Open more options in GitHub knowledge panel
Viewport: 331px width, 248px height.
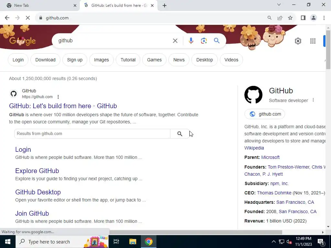[313, 100]
